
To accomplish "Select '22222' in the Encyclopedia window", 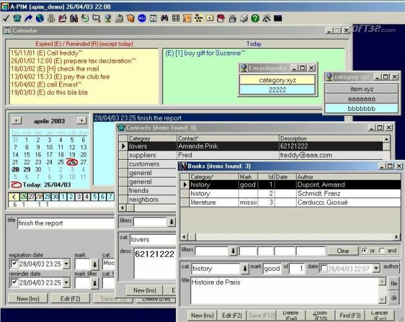I will [277, 90].
